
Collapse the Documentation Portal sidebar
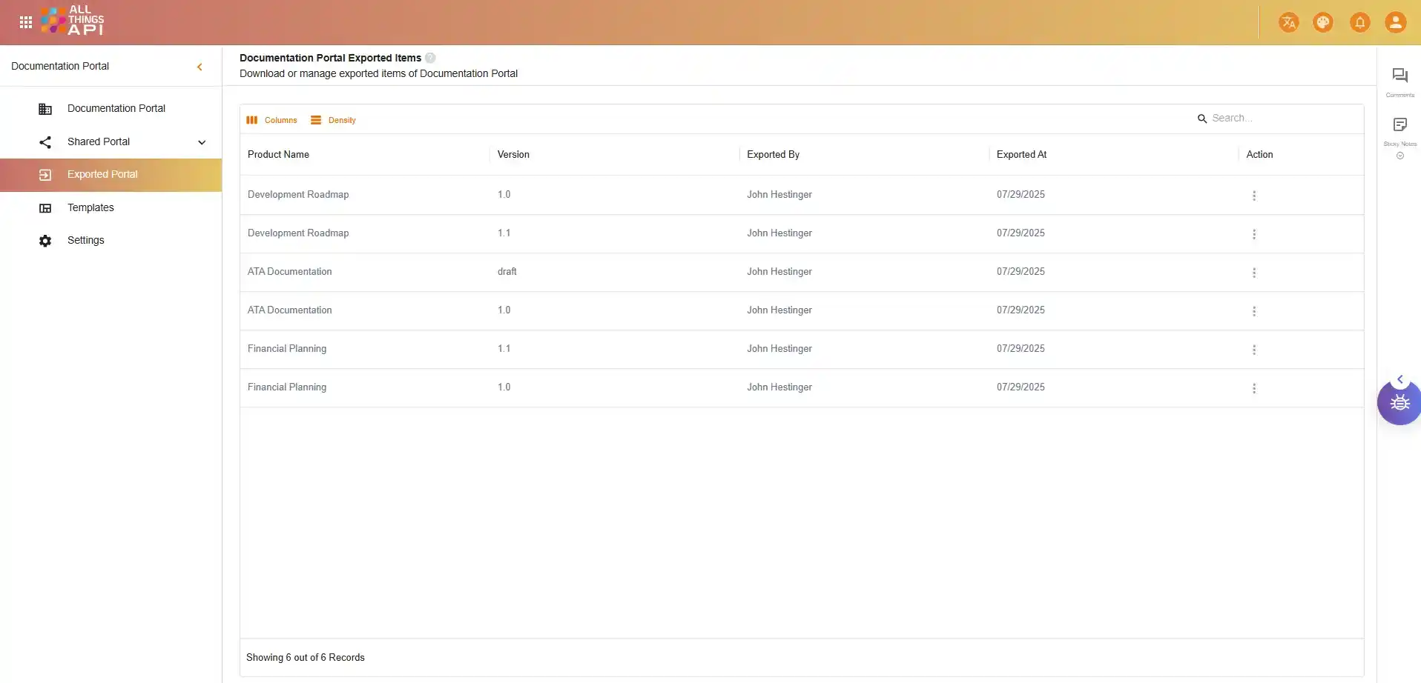tap(200, 67)
